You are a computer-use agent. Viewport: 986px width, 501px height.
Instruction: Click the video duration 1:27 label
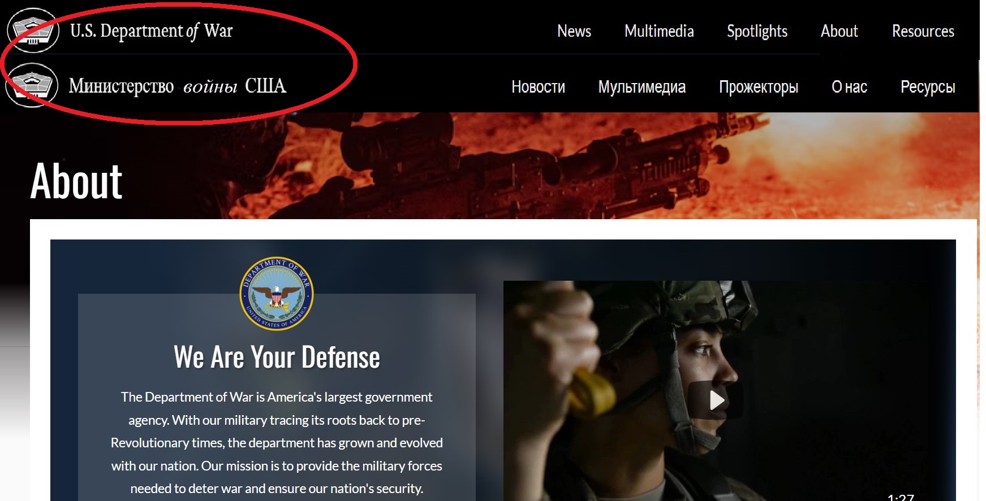pyautogui.click(x=901, y=497)
